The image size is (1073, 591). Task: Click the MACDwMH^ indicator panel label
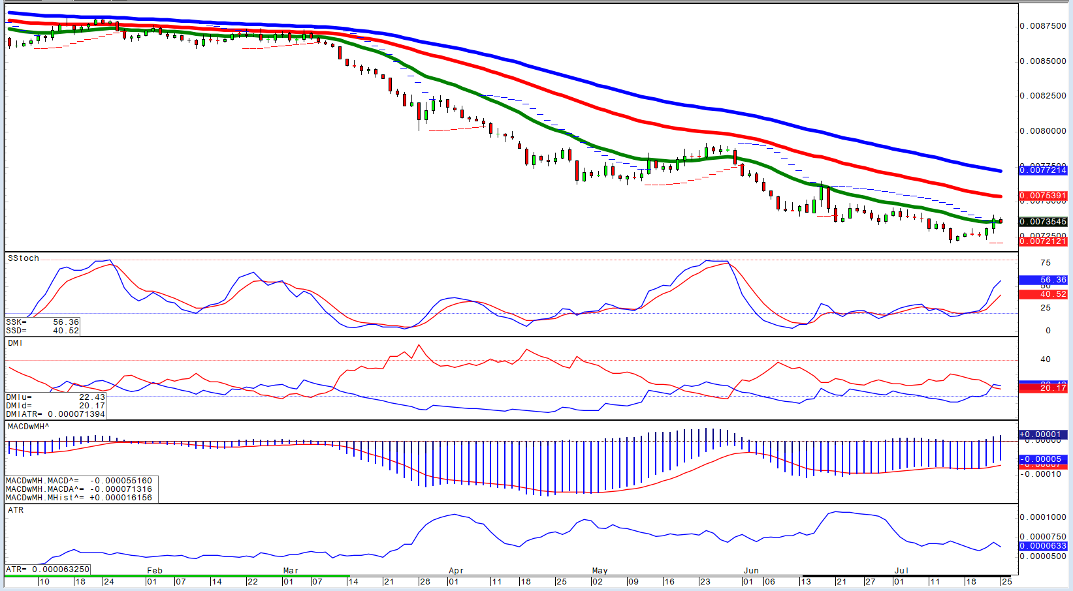[28, 427]
